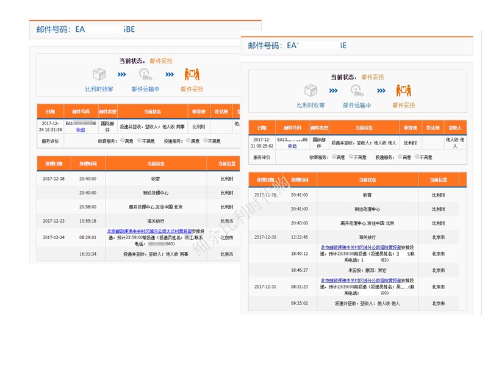This screenshot has height=366, width=488.
Task: Click 寄达地 column header in right panel
Action: tap(433, 127)
